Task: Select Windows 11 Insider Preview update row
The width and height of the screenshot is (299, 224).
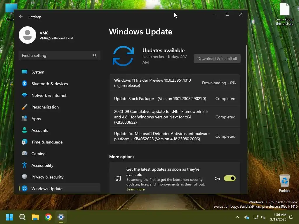Action: pyautogui.click(x=175, y=83)
